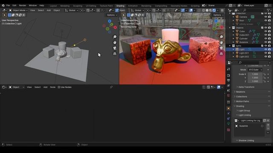Click the pan hand icon in the left viewport

coord(115,42)
